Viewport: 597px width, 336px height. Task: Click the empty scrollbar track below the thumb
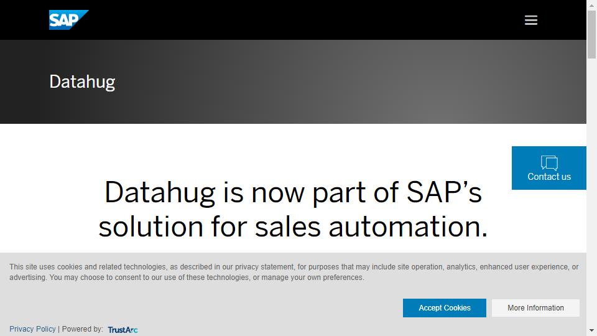591,190
